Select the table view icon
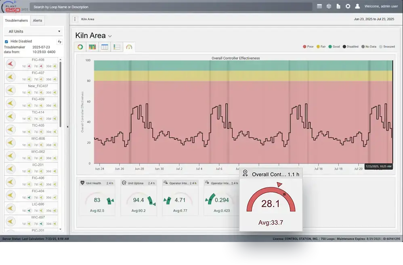Screen dimensions: 403x265 [105, 46]
